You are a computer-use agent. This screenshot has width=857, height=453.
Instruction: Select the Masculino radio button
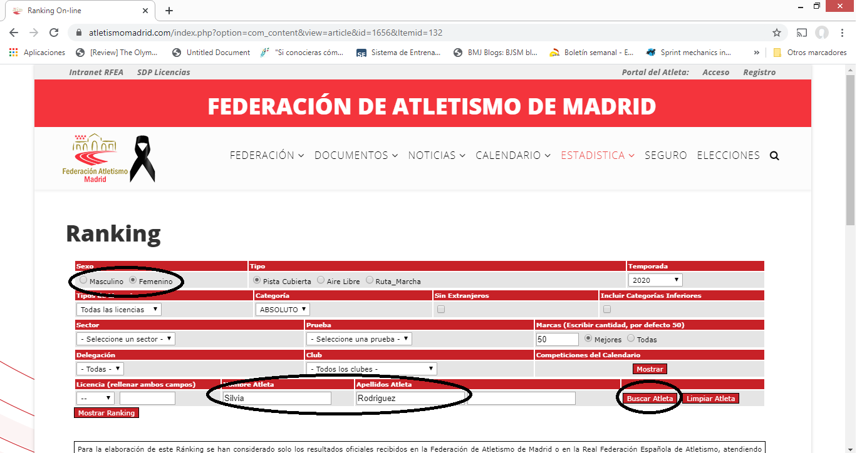pyautogui.click(x=84, y=281)
